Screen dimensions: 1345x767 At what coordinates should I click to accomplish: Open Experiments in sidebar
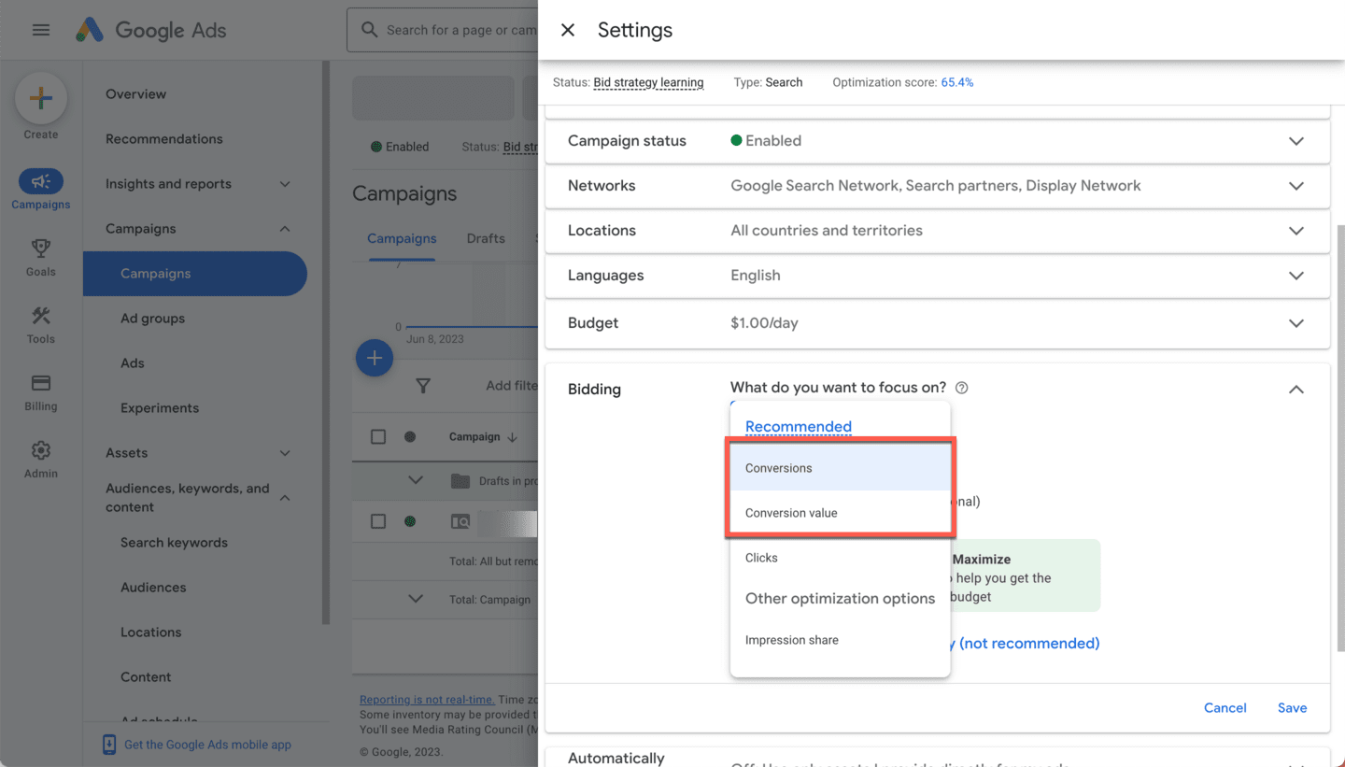(160, 408)
